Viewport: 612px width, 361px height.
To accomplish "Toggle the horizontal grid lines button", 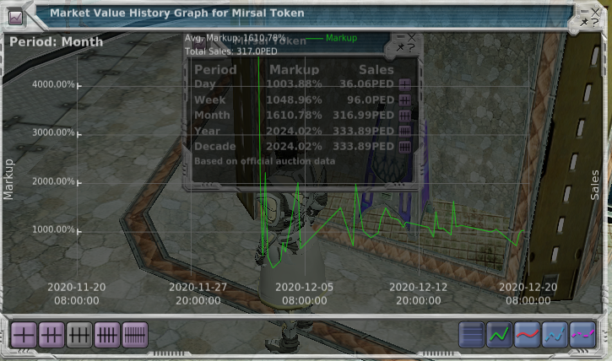I will (x=472, y=335).
